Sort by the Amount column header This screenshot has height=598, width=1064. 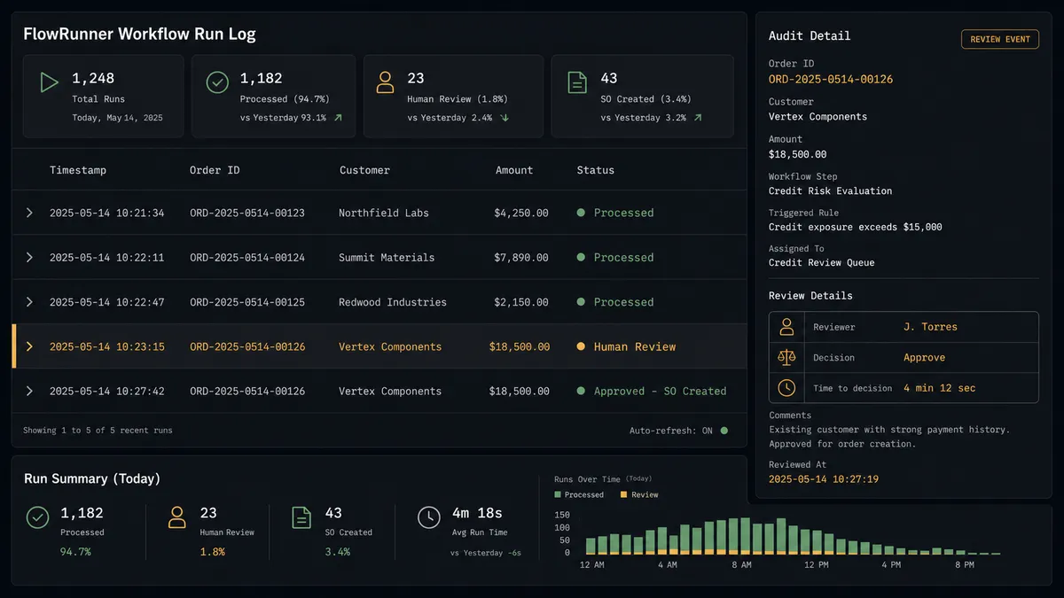pos(514,170)
